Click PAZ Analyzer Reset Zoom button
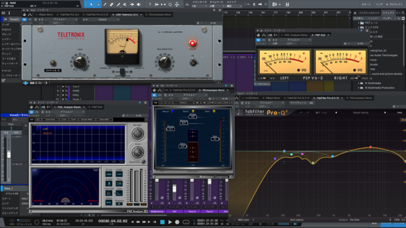 click(x=143, y=161)
